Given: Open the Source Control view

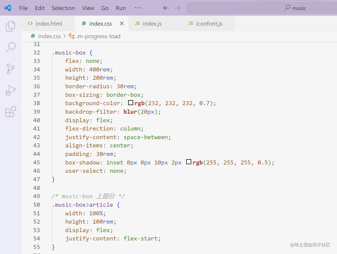Looking at the screenshot, I should point(11,69).
